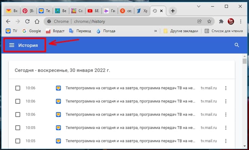
Task: Open the Google bookmark
Action: [x=31, y=31]
